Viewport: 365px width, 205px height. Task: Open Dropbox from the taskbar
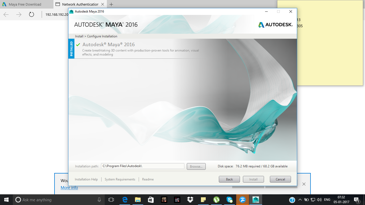click(x=190, y=199)
